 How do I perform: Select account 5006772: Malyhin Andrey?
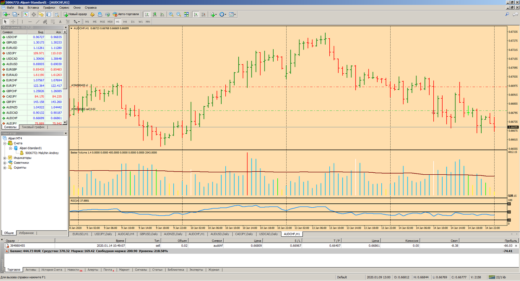point(42,153)
